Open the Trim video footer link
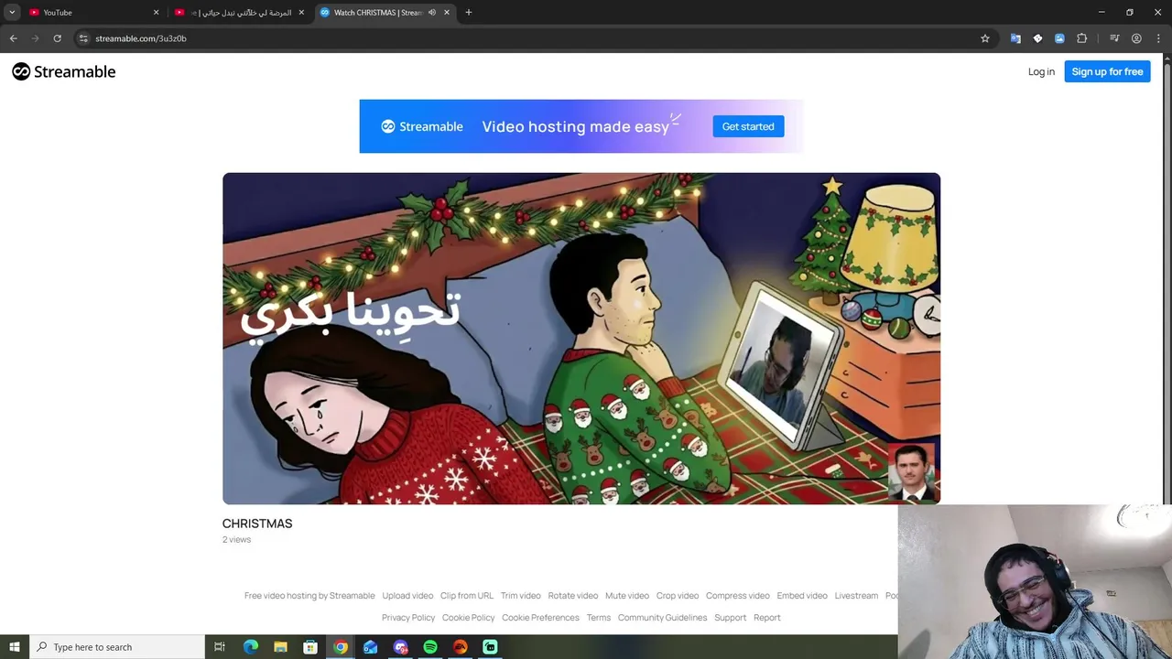 [521, 596]
